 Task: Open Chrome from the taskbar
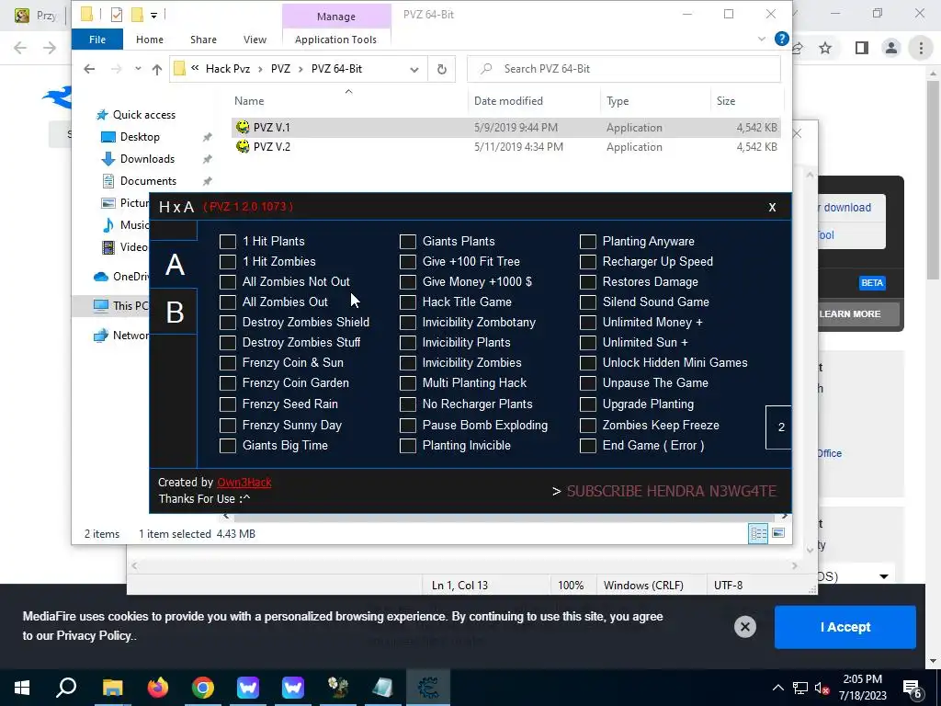(x=203, y=688)
